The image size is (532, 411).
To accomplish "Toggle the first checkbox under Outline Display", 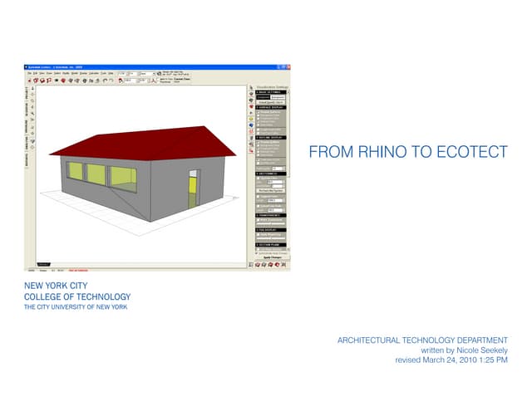I will point(259,142).
